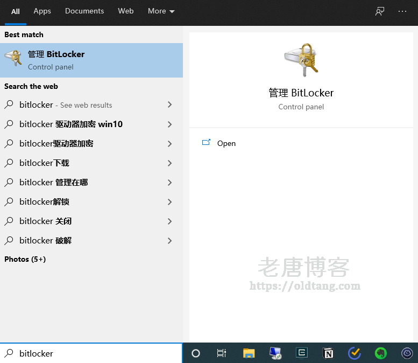The height and width of the screenshot is (363, 418).
Task: Select the Web search tab
Action: point(125,11)
